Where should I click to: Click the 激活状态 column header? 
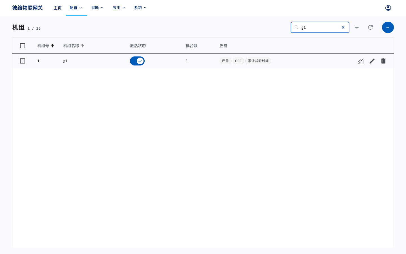[x=138, y=46]
